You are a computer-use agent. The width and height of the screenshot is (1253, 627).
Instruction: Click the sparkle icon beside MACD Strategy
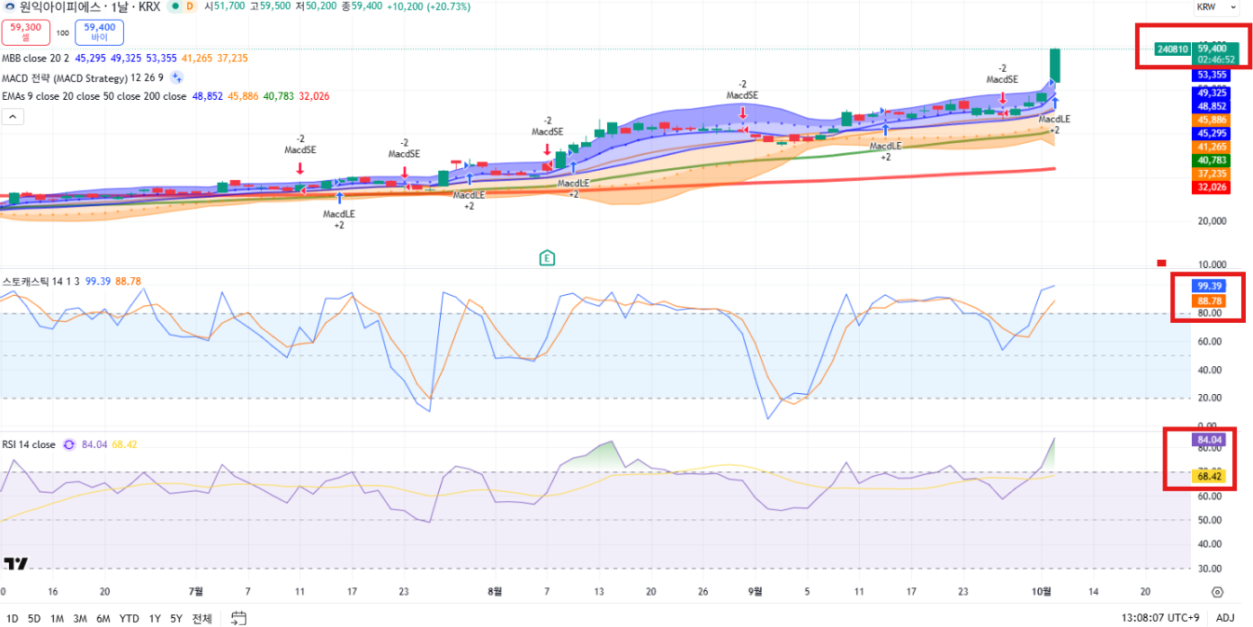pos(177,77)
